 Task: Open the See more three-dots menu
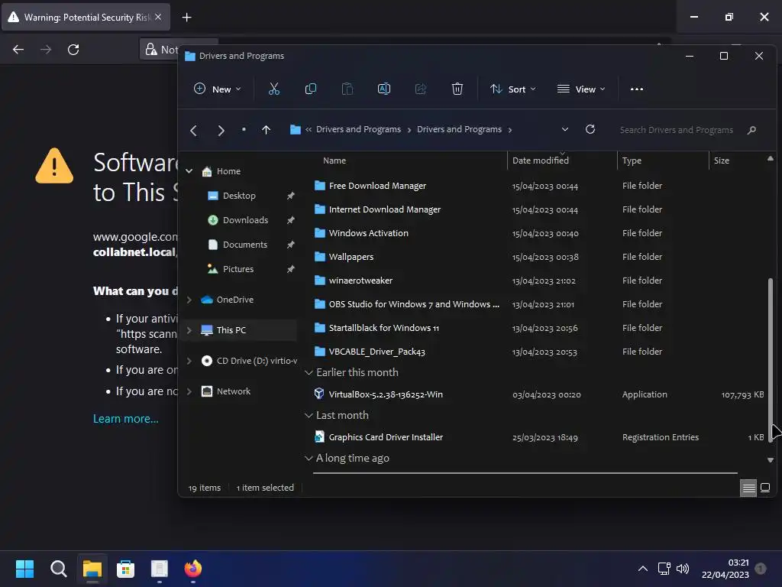point(636,89)
